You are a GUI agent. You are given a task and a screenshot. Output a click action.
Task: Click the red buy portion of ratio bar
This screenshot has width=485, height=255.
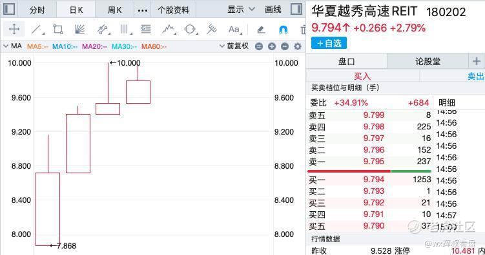[x=349, y=171]
